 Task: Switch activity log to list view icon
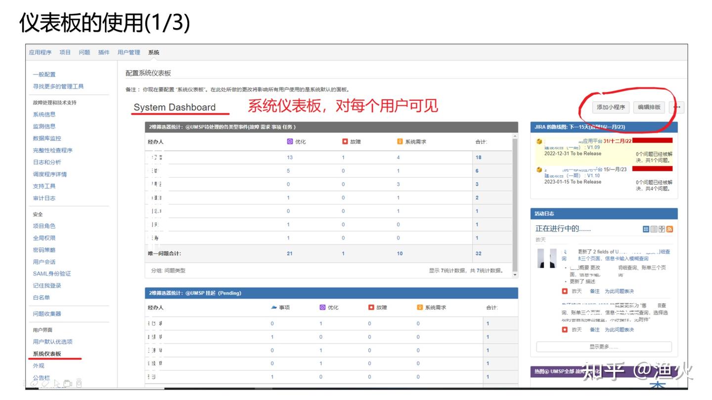click(654, 229)
